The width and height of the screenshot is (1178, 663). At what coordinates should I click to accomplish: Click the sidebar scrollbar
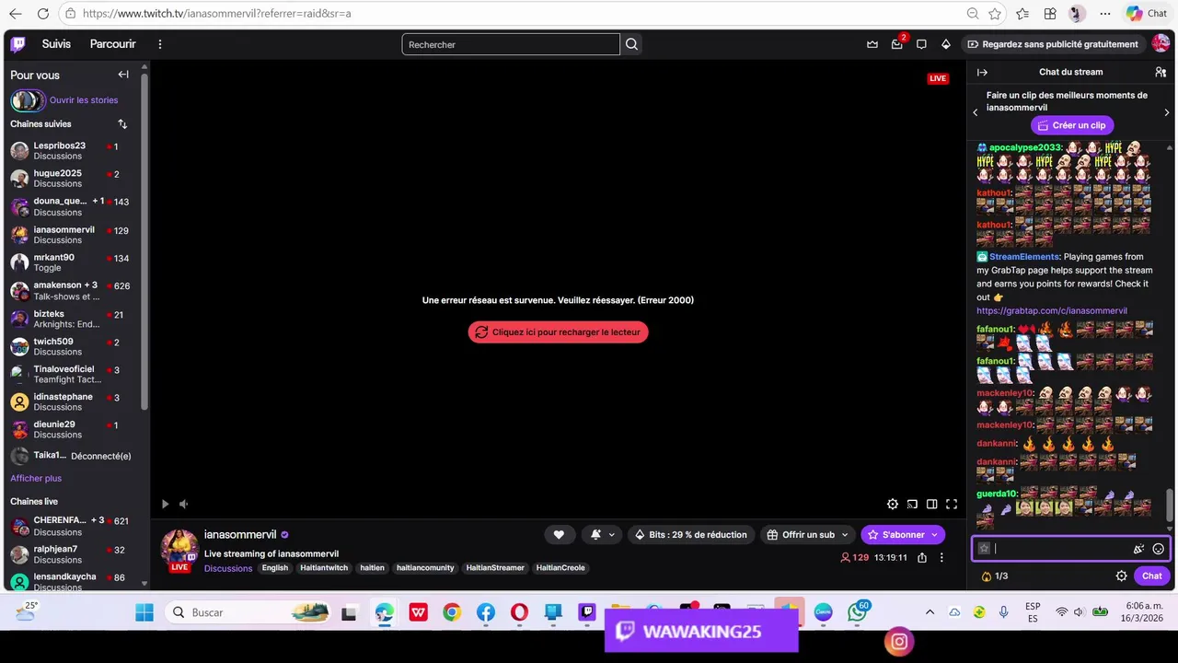coord(144,239)
